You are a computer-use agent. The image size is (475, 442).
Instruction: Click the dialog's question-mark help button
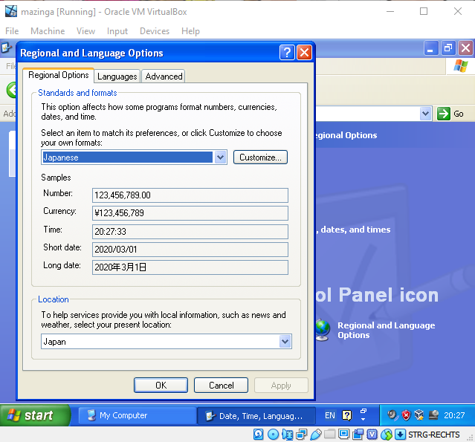(x=287, y=53)
